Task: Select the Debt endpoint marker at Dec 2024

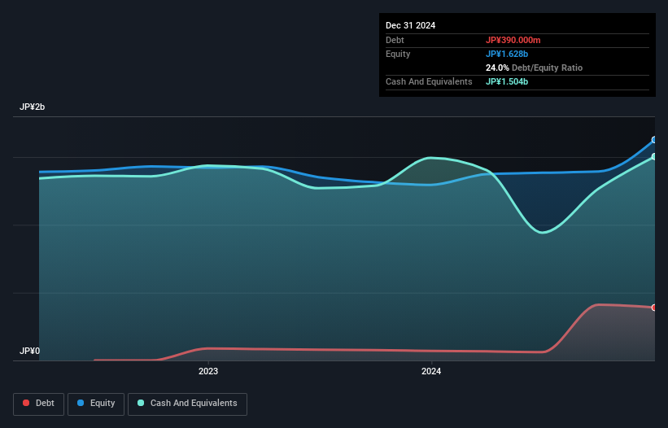Action: [654, 308]
